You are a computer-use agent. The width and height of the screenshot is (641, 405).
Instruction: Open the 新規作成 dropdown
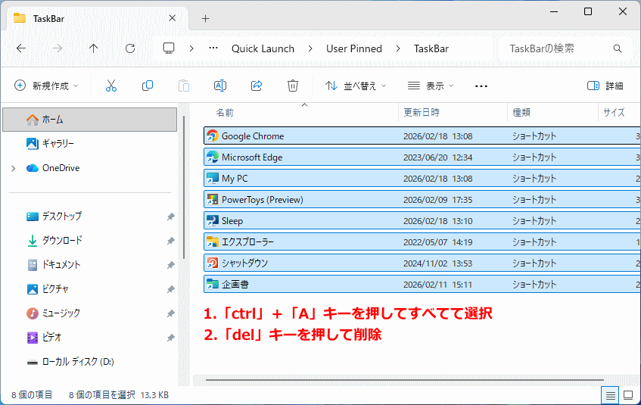coord(45,86)
